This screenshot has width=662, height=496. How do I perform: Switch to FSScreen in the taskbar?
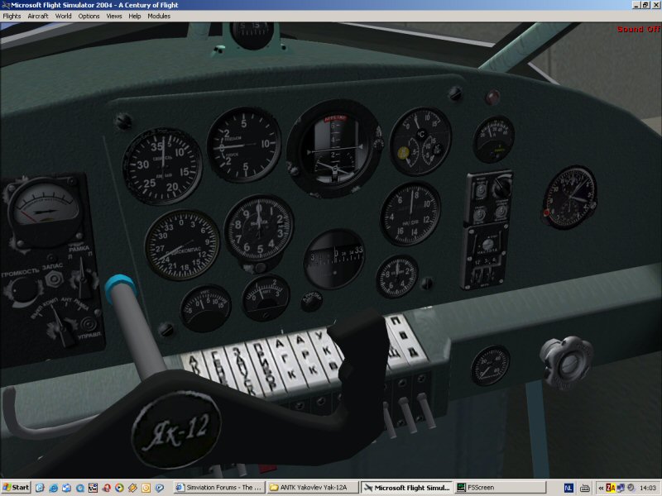tap(499, 488)
